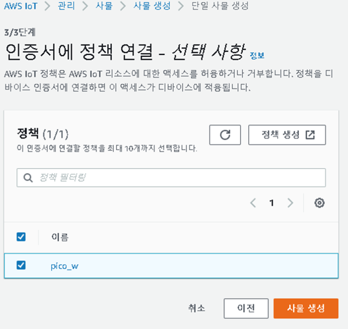Click the magnifier icon in policy filter
The width and height of the screenshot is (348, 329).
click(x=28, y=178)
